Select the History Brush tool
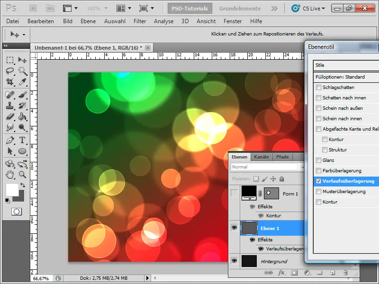The width and height of the screenshot is (379, 284). (22, 106)
